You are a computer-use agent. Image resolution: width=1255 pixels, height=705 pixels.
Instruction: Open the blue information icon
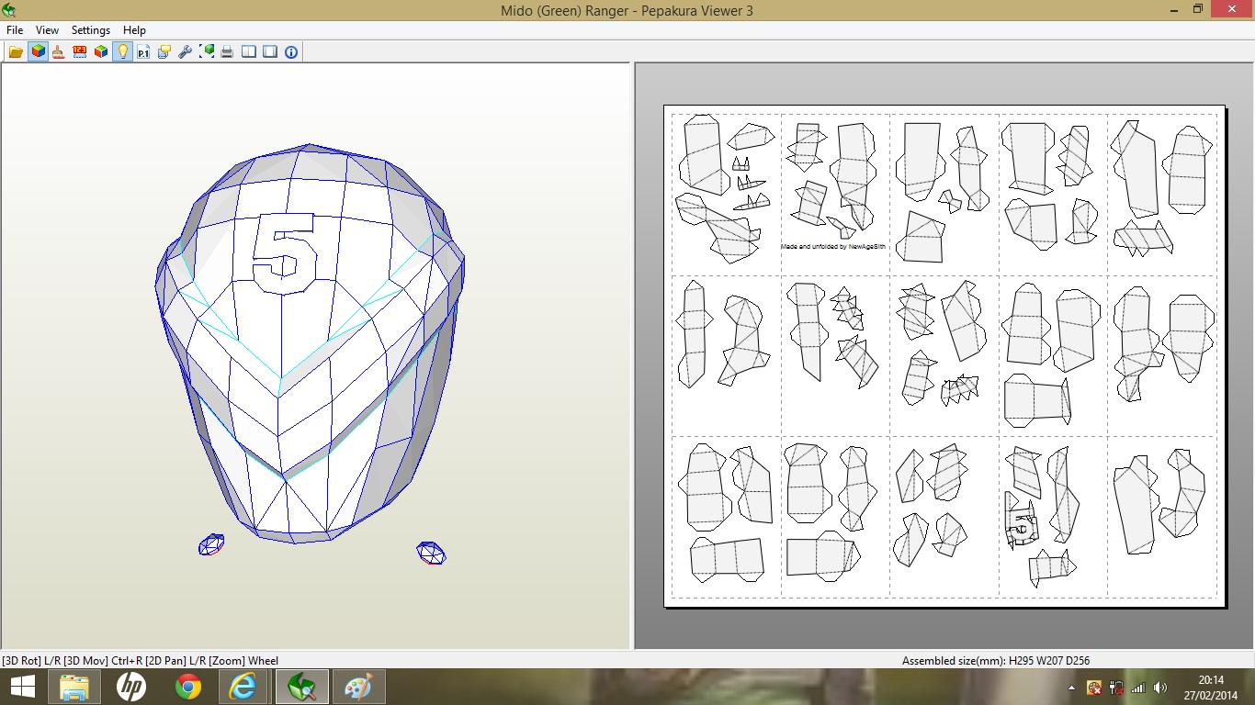click(291, 52)
